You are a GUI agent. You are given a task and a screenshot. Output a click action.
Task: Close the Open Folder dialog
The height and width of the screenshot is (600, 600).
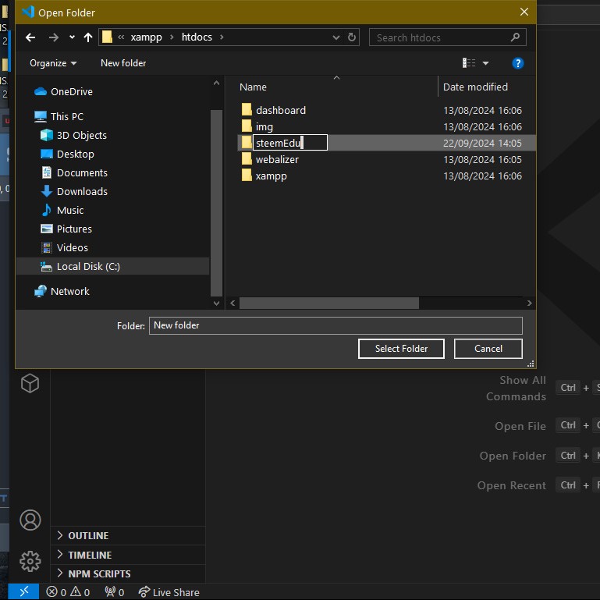click(x=524, y=12)
